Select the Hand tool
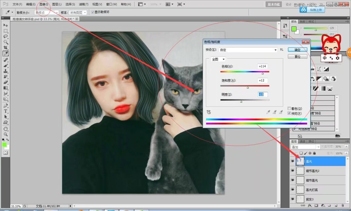The image size is (351, 211). pos(6,129)
